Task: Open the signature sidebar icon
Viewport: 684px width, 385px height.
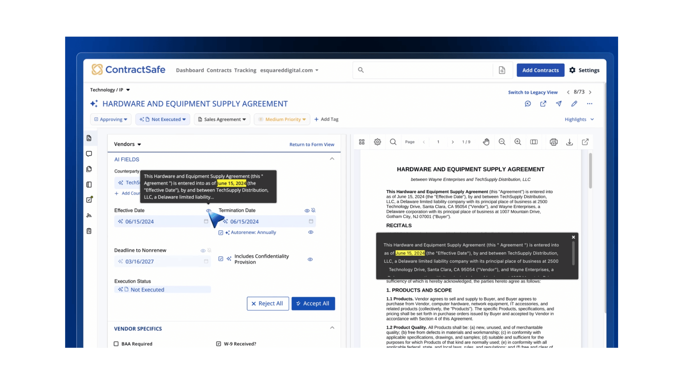Action: 89,215
